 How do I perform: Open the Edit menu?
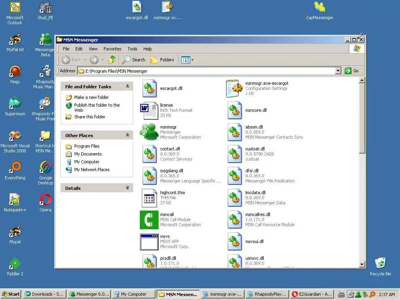[79, 49]
